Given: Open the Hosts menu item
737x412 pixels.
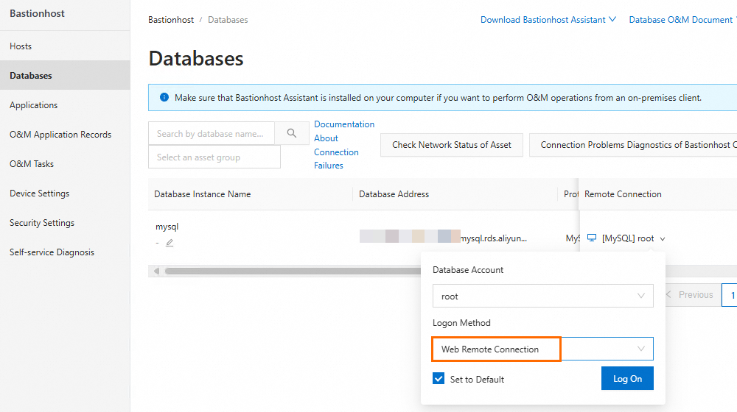Looking at the screenshot, I should 21,46.
